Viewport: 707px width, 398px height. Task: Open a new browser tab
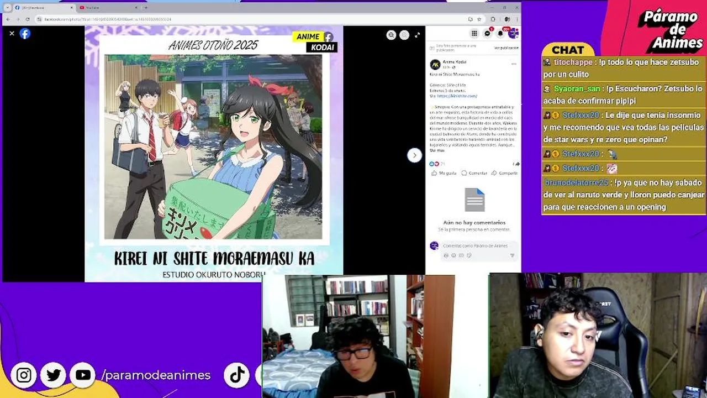(145, 7)
